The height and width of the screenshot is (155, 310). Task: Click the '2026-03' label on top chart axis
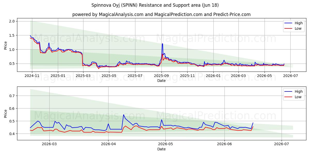coord(238,76)
